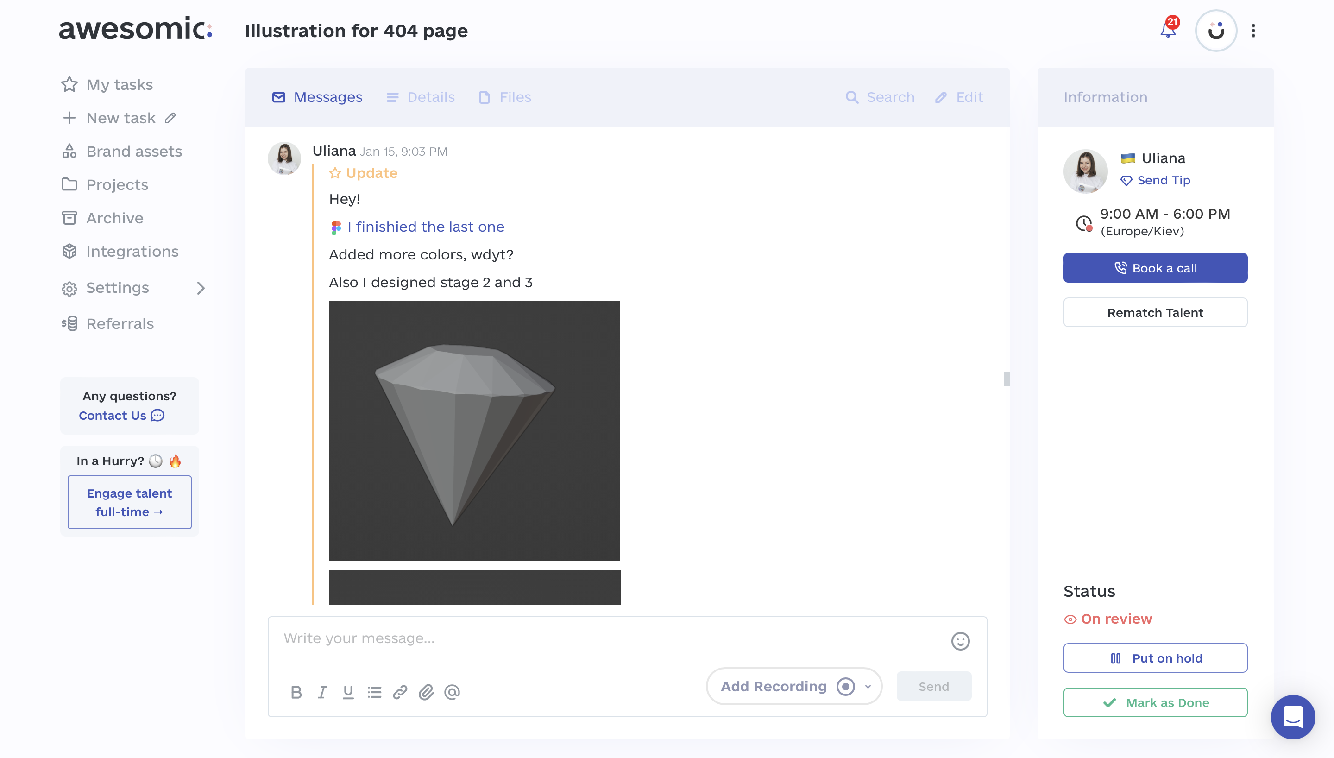Toggle bold formatting in the message editor

(x=296, y=692)
